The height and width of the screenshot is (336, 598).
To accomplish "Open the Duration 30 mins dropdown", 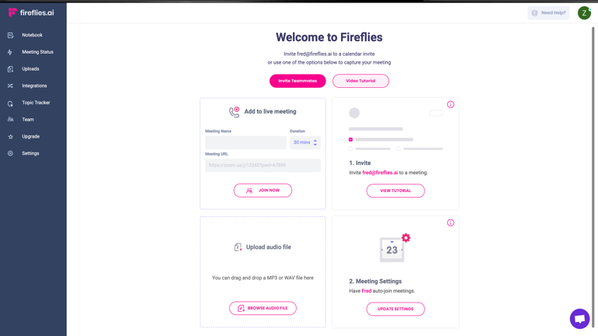I will coord(304,142).
